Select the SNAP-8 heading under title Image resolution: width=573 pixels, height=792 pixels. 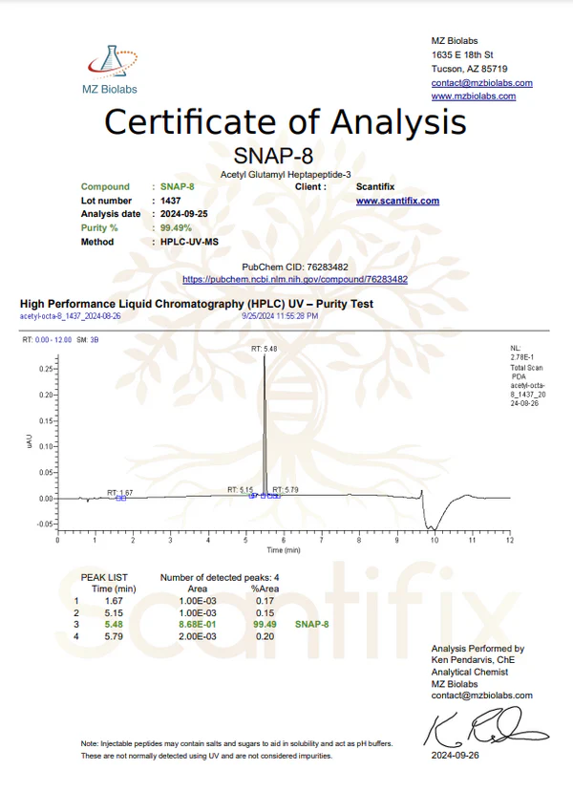pyautogui.click(x=273, y=156)
